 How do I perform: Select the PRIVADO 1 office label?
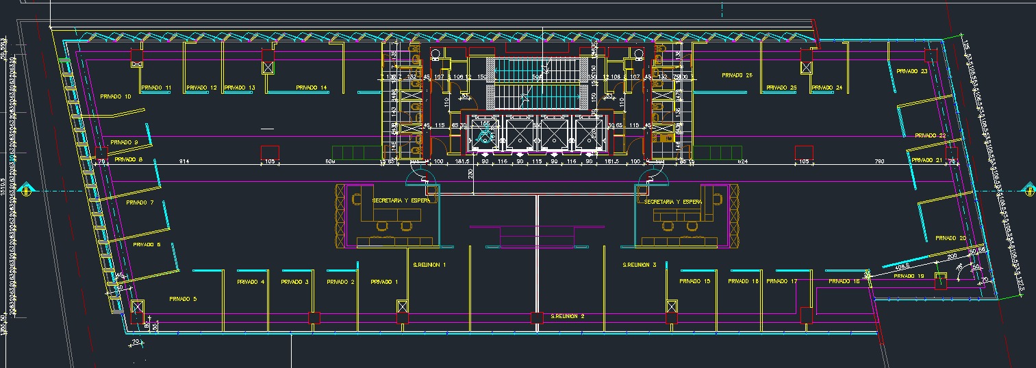coord(384,282)
